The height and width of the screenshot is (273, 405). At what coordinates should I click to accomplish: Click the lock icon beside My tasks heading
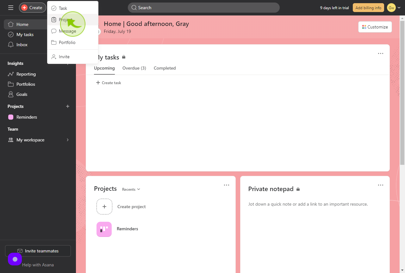tap(124, 57)
